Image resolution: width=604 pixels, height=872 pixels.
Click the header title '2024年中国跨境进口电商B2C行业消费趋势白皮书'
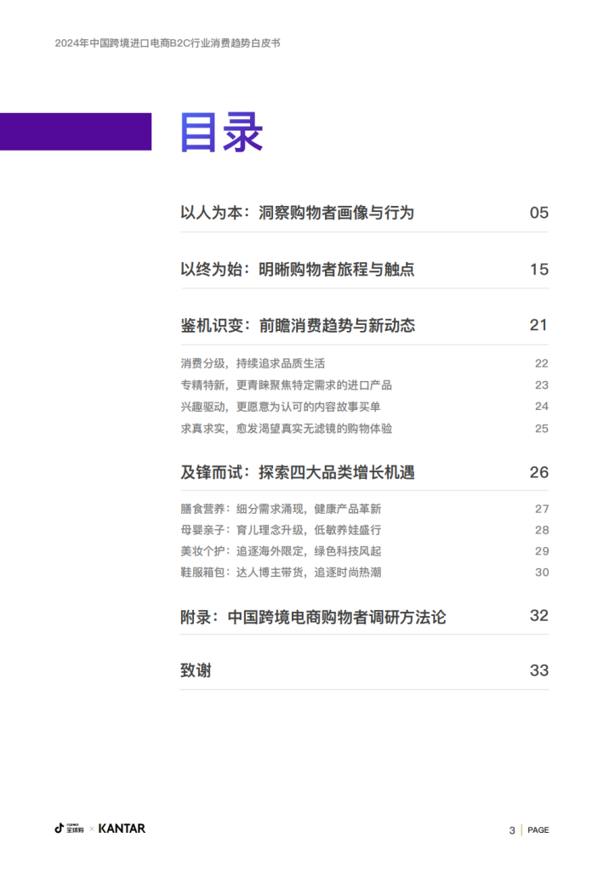coord(168,43)
